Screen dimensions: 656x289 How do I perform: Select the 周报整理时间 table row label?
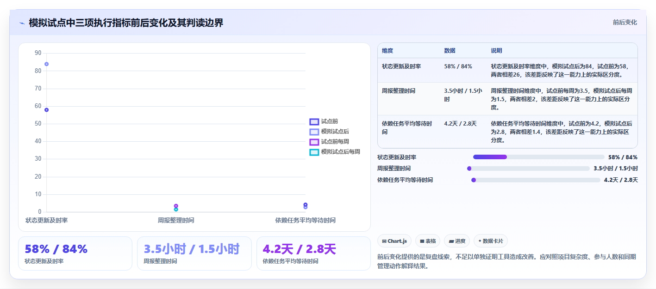[399, 91]
